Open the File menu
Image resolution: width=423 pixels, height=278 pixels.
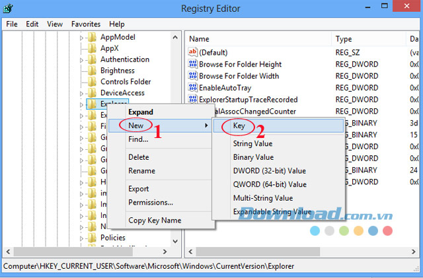12,24
